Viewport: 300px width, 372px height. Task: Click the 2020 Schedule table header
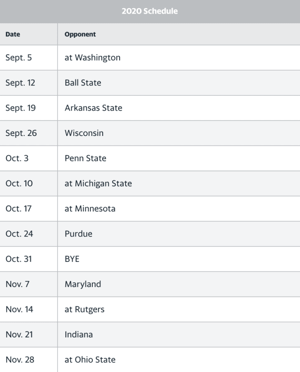tap(150, 11)
